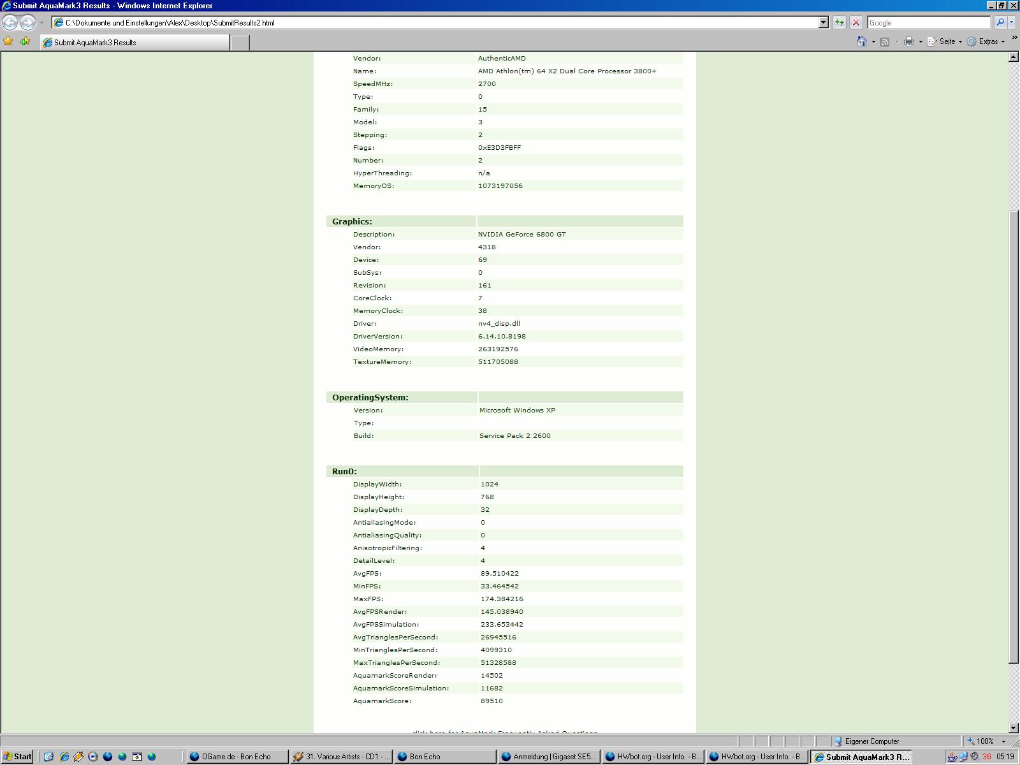Image resolution: width=1020 pixels, height=765 pixels.
Task: Click the vertical scrollbar thumb
Action: (1014, 437)
